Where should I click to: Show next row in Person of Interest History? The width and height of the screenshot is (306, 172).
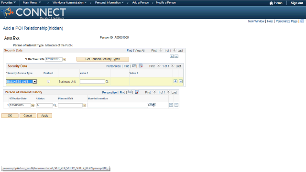(x=168, y=92)
